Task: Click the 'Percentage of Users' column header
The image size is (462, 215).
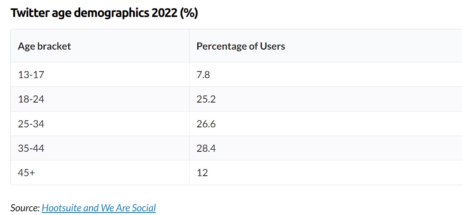Action: [241, 46]
